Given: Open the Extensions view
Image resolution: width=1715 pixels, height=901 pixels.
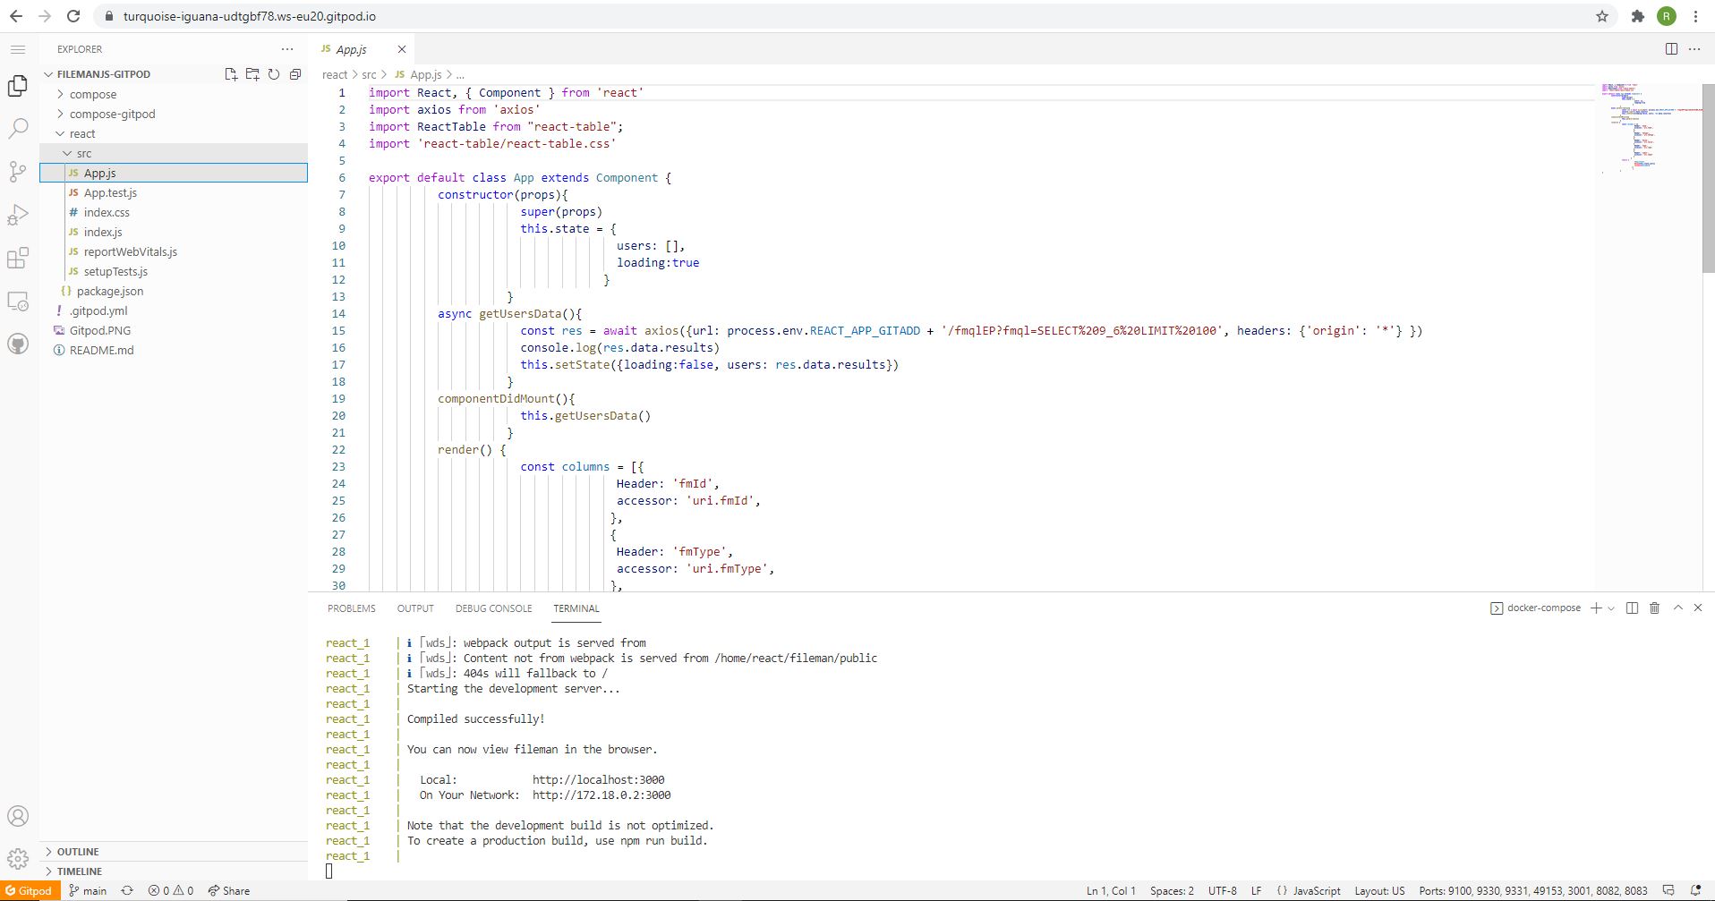Looking at the screenshot, I should pos(18,258).
